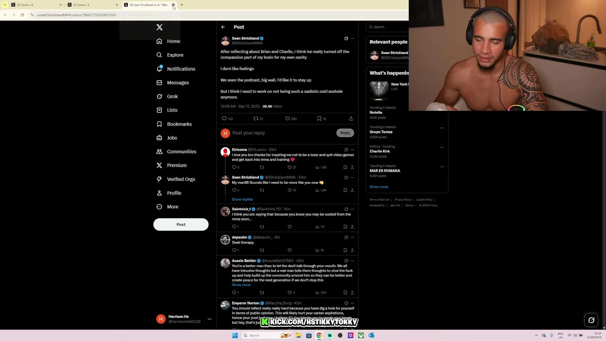The width and height of the screenshot is (606, 341).
Task: Bookmark the main post
Action: (320, 118)
